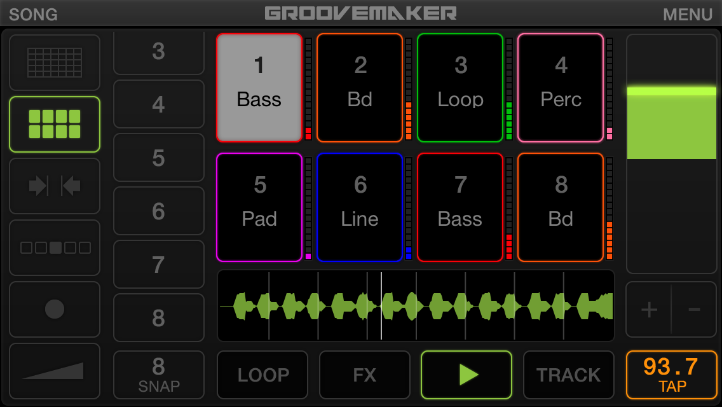Open the volume ramp wedge icon

(54, 371)
